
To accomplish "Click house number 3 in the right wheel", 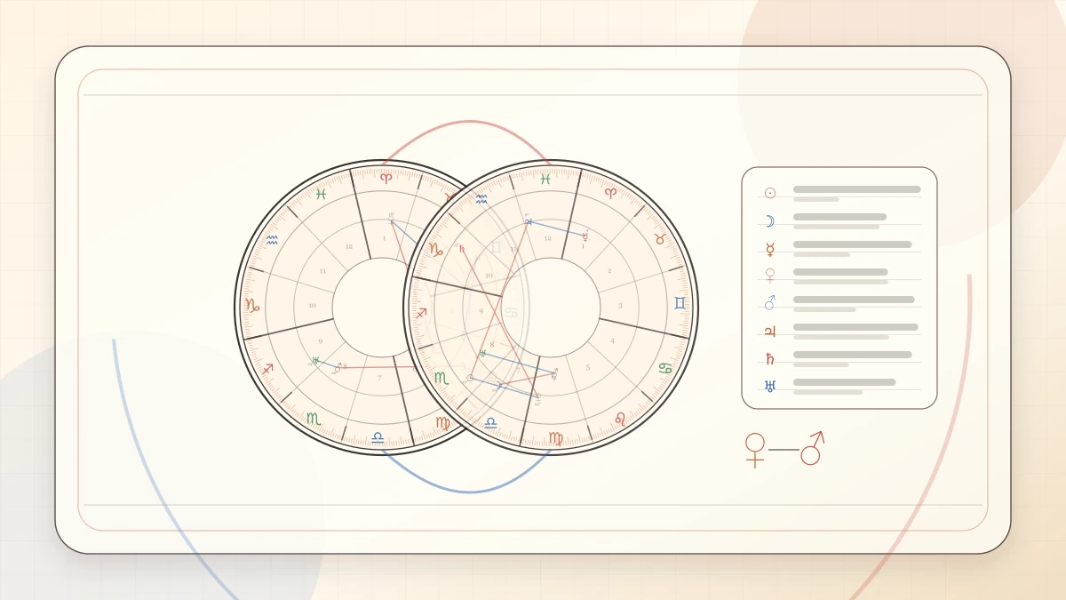I will 620,306.
